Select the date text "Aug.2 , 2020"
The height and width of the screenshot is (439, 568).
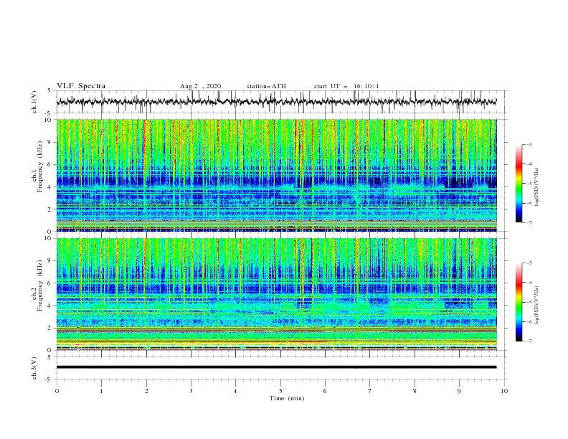coord(200,86)
